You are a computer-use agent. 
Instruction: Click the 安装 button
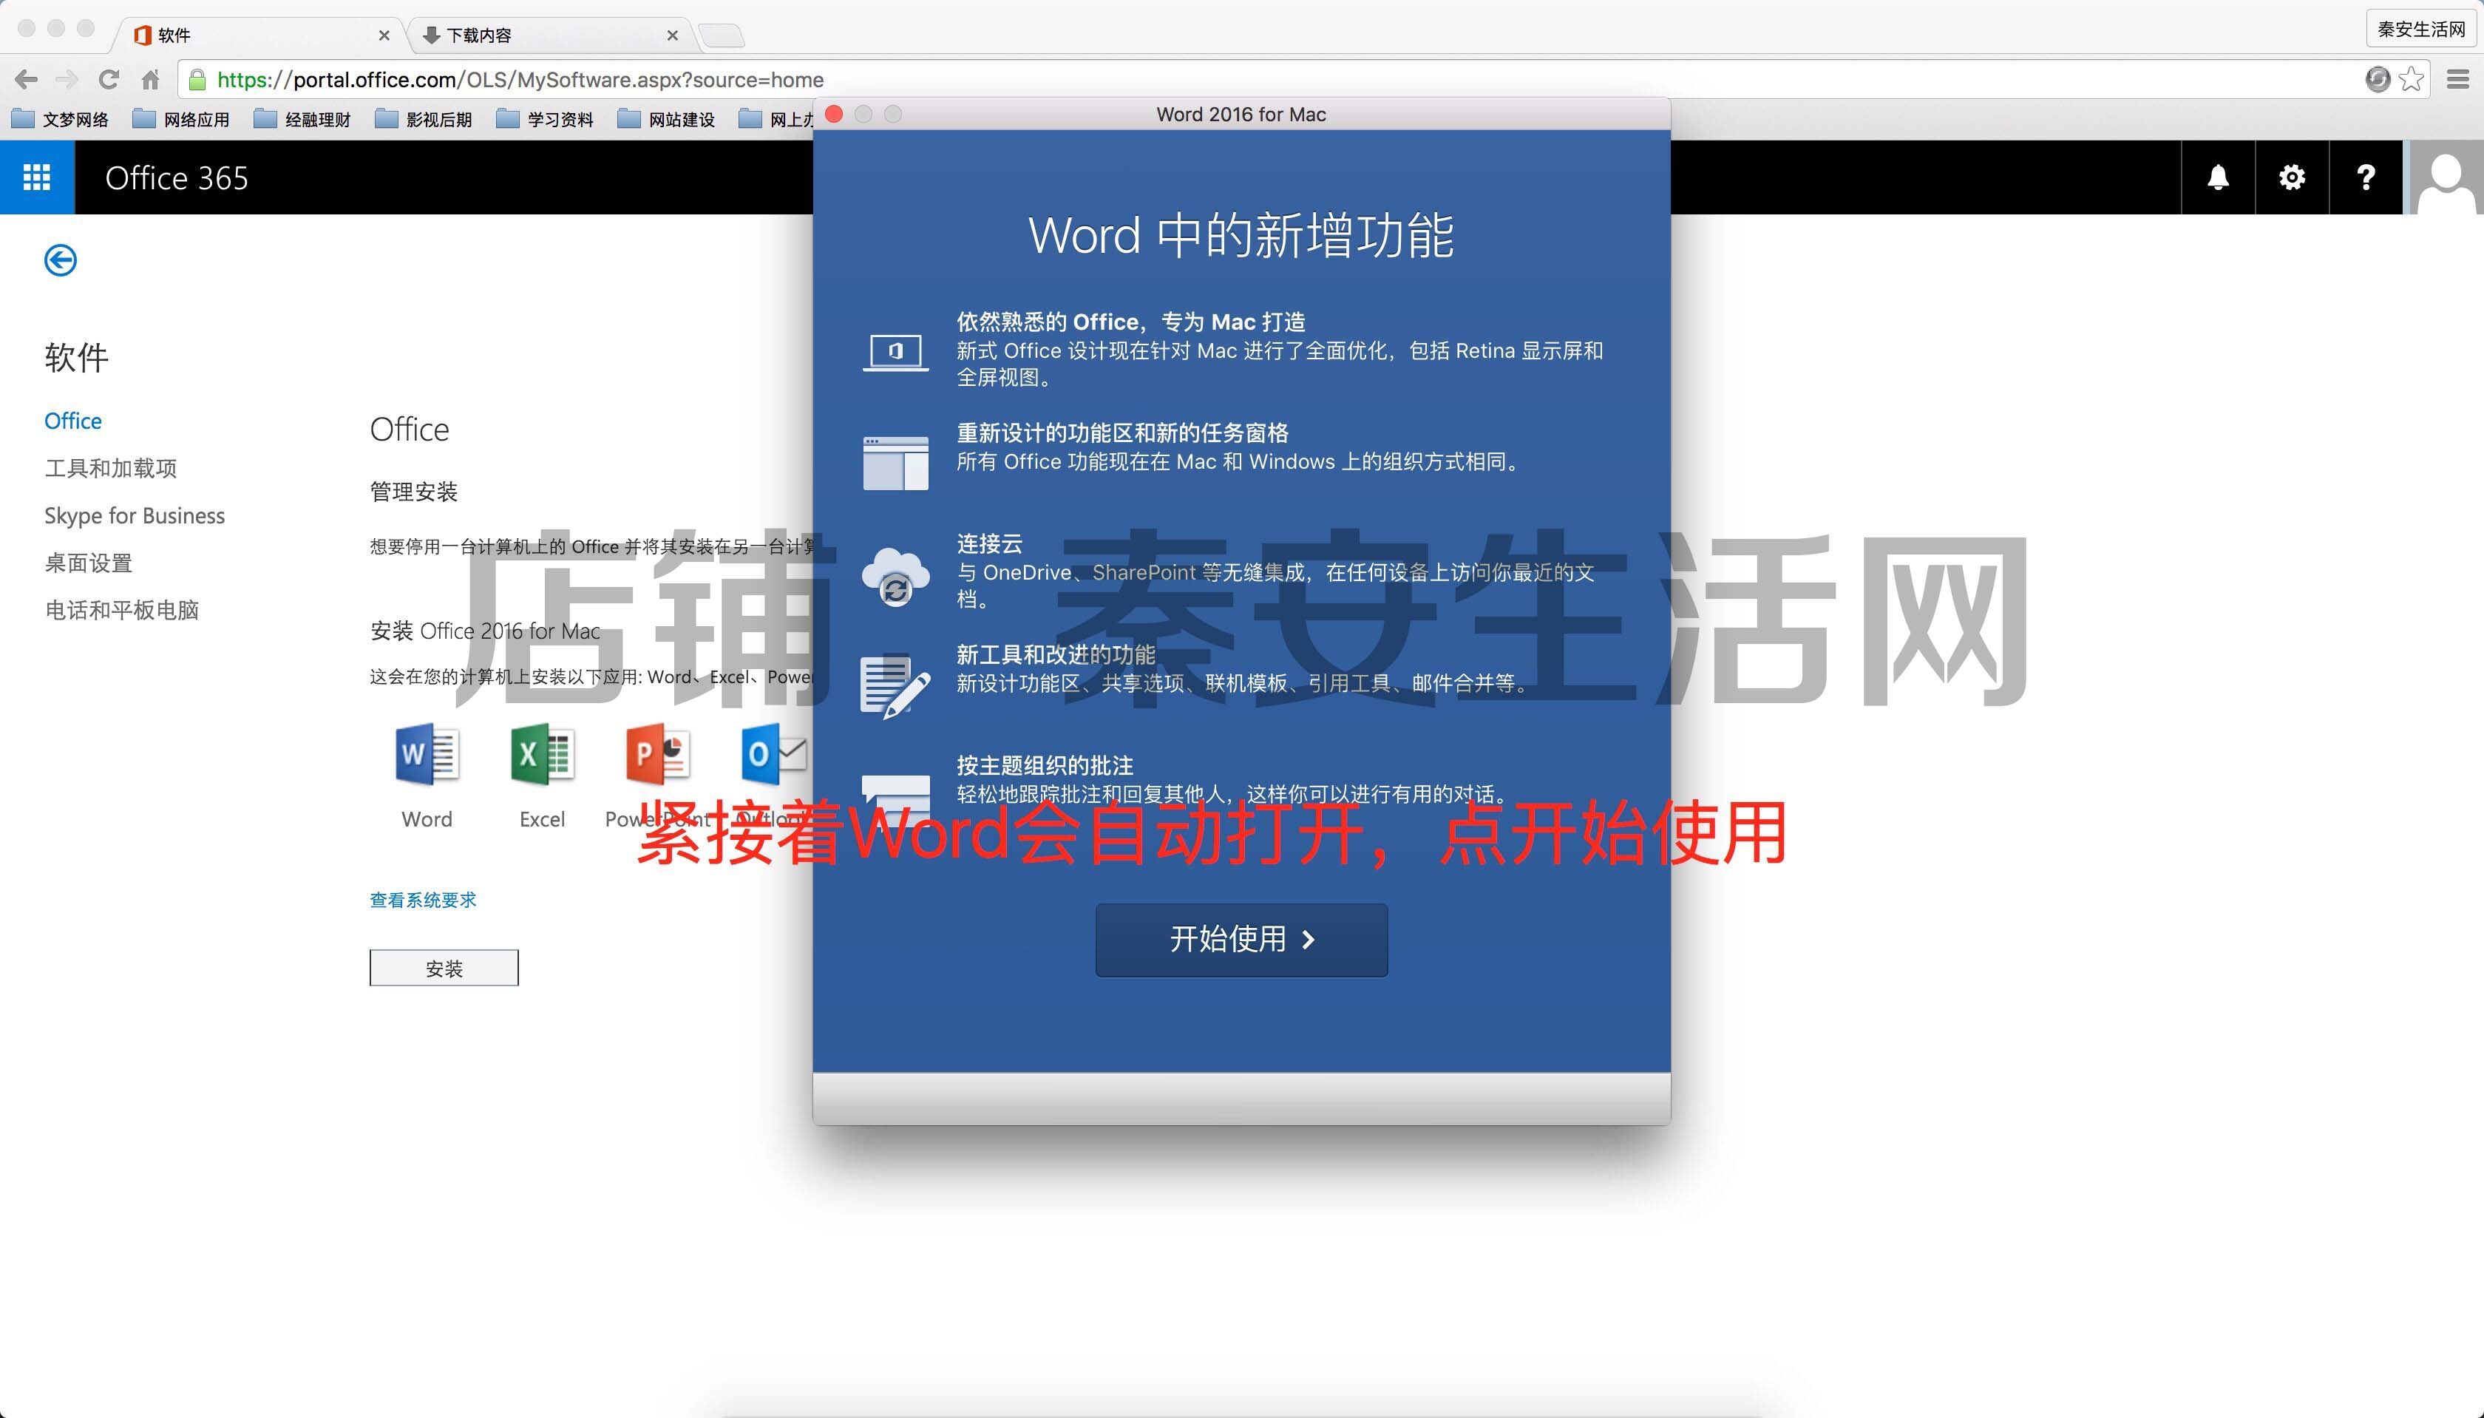click(444, 968)
